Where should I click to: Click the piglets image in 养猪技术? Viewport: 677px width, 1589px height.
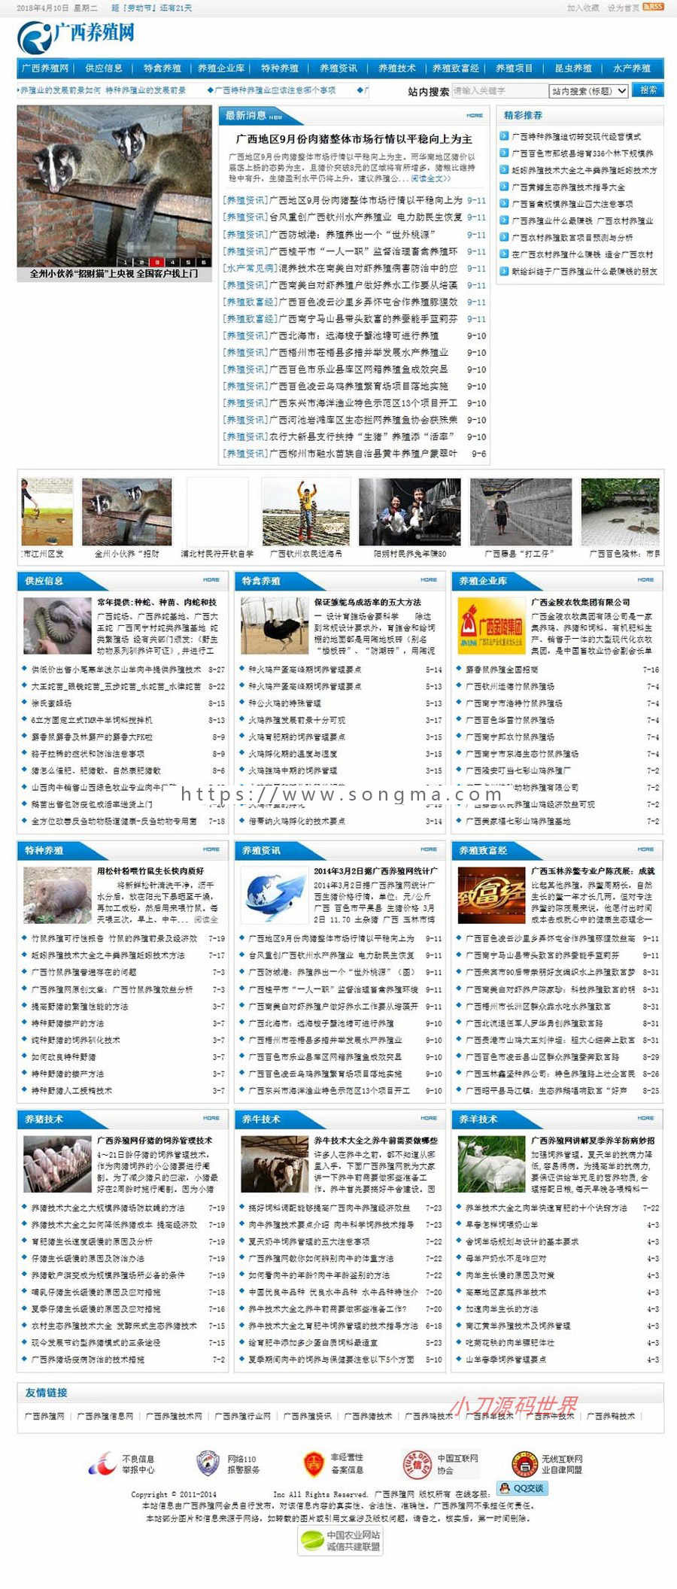point(57,1164)
